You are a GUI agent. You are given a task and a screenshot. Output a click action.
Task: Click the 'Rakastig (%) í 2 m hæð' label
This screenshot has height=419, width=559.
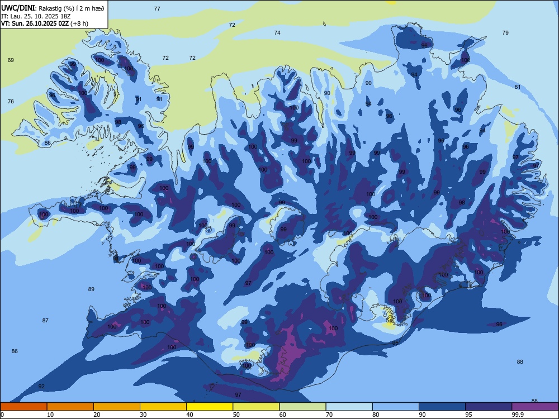point(72,8)
